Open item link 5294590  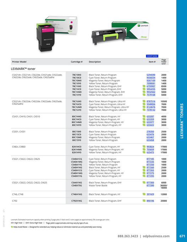click(151, 75)
